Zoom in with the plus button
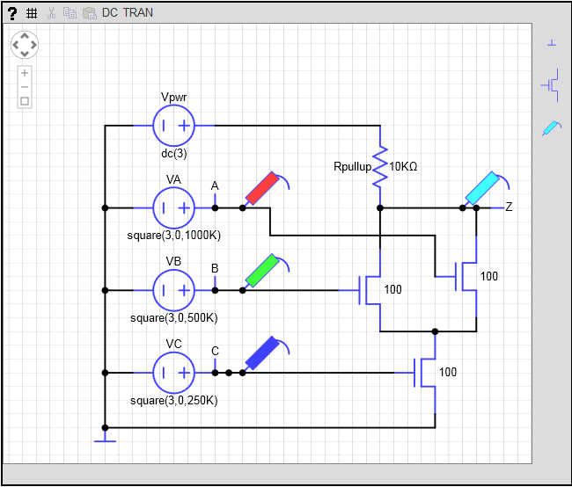The image size is (572, 487). 25,73
